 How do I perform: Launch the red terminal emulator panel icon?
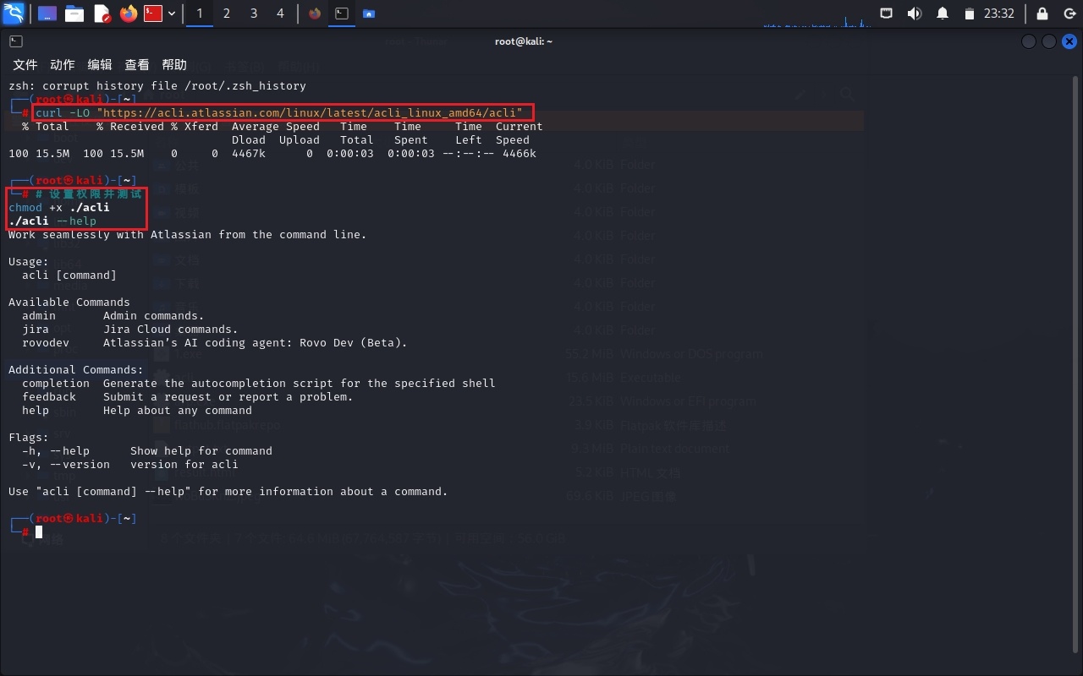point(153,14)
